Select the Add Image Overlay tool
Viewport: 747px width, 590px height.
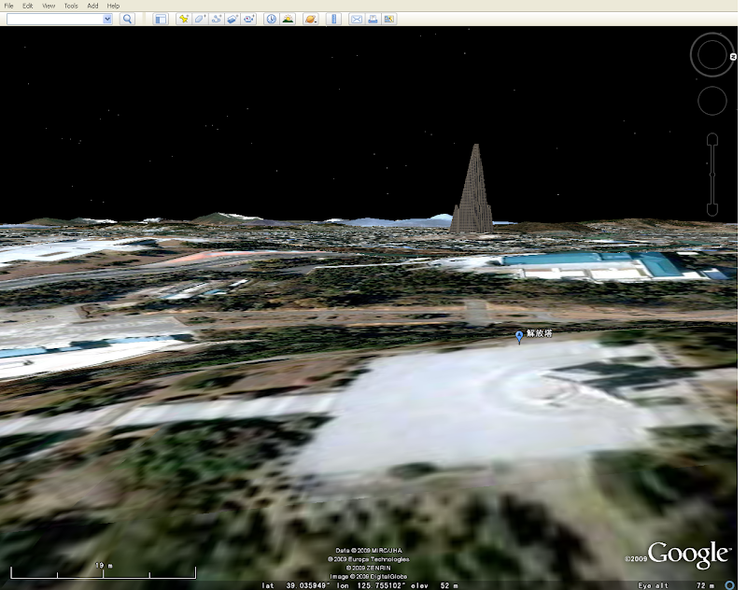coord(232,19)
